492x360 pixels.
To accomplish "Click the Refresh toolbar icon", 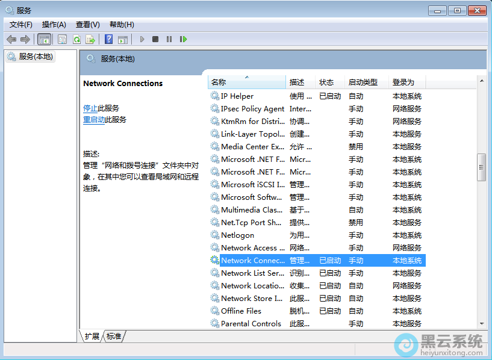I will [x=77, y=39].
